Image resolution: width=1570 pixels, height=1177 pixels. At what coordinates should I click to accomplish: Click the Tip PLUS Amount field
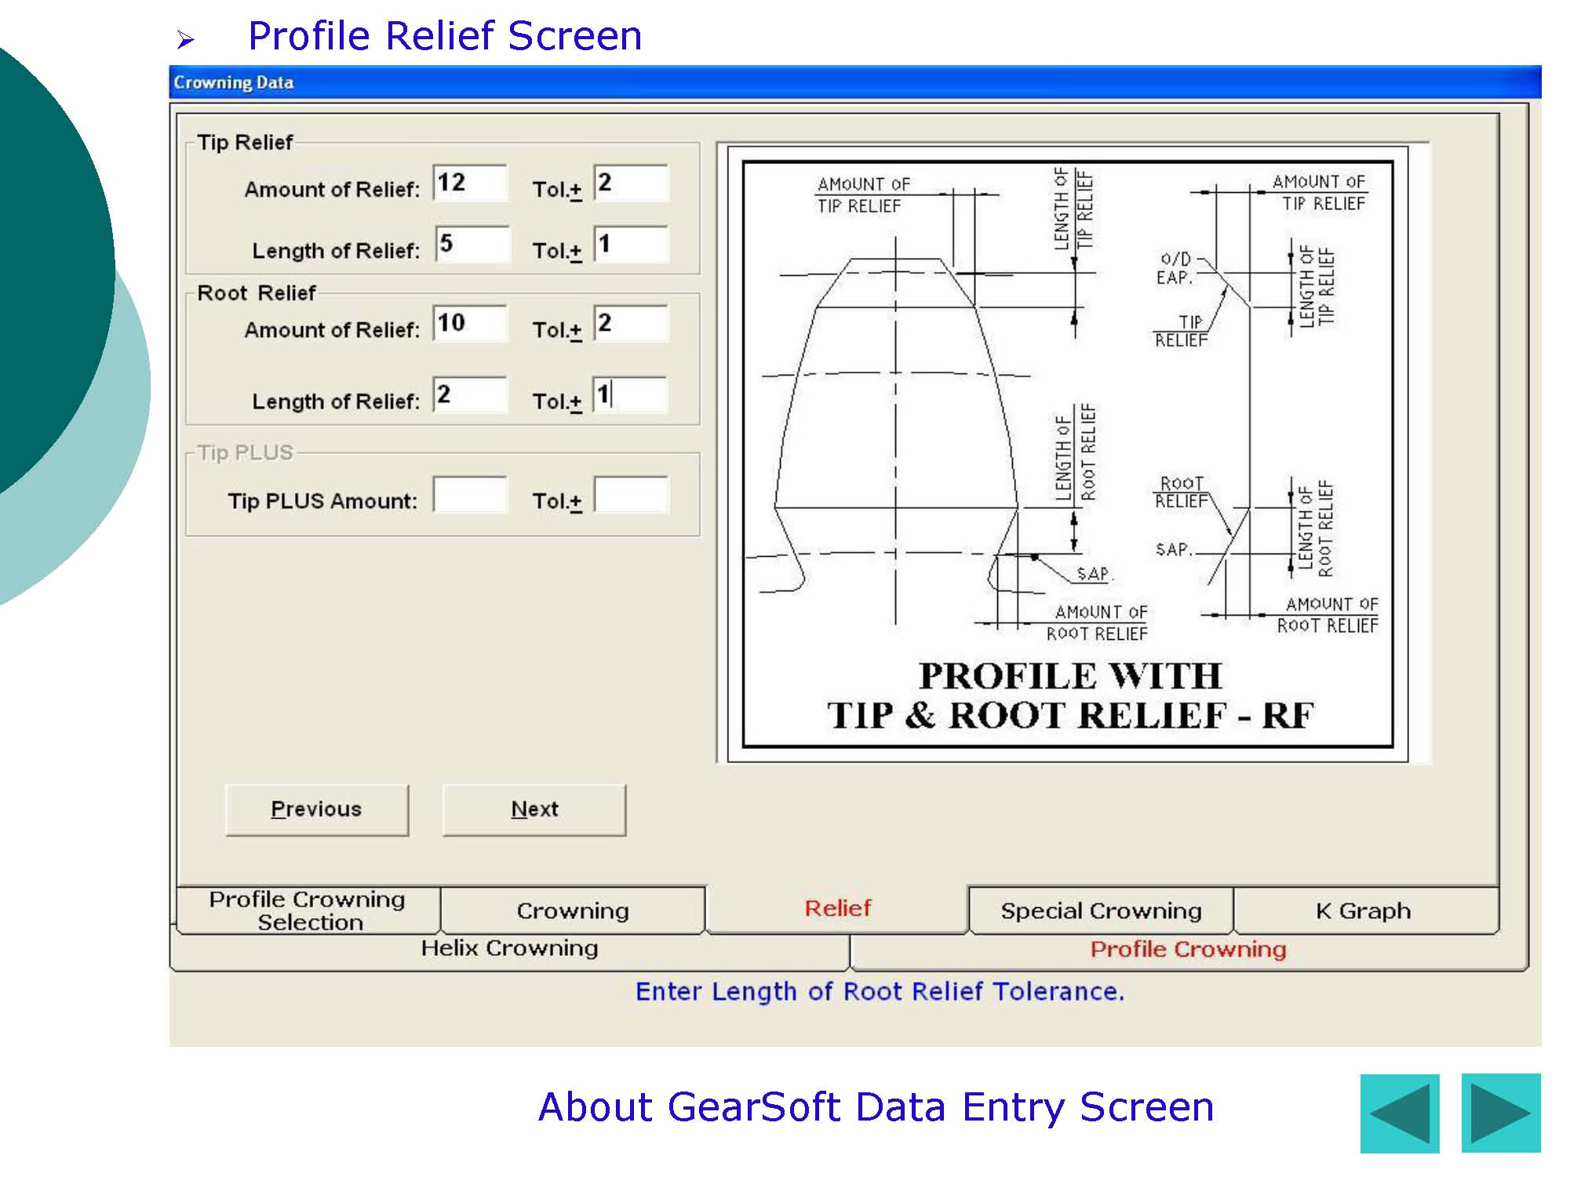470,494
